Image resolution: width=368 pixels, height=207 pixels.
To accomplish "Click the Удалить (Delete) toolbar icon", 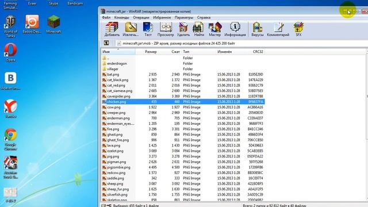I will pos(183,29).
